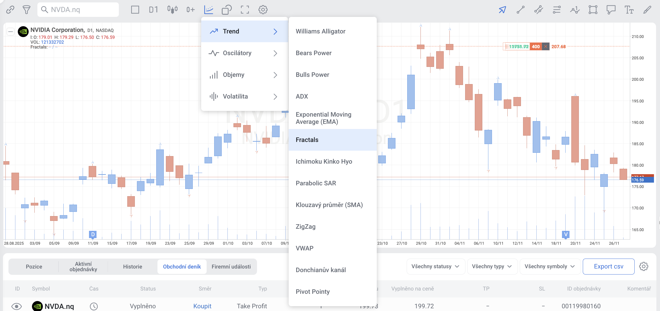
Task: Add the Pivot Pointy indicator
Action: tap(333, 292)
